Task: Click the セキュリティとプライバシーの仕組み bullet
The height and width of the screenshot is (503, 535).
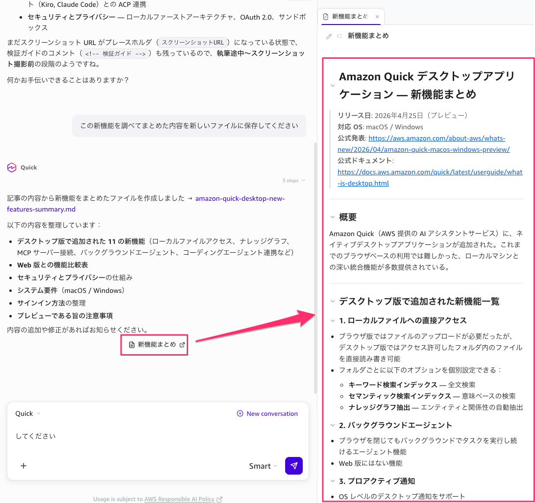Action: 75,278
